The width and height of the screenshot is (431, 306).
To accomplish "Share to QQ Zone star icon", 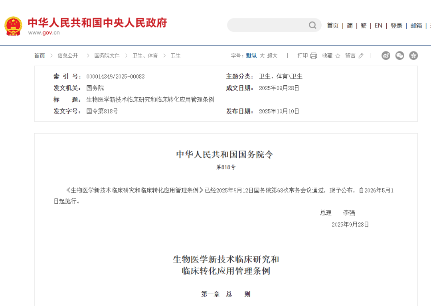I will click(413, 56).
